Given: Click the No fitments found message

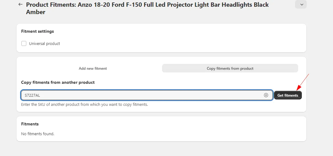Looking at the screenshot, I should click(38, 134).
